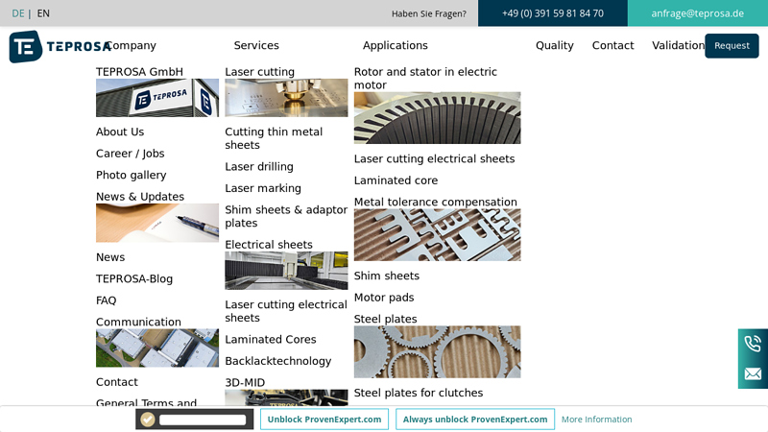Open the News link
The height and width of the screenshot is (432, 768).
110,257
